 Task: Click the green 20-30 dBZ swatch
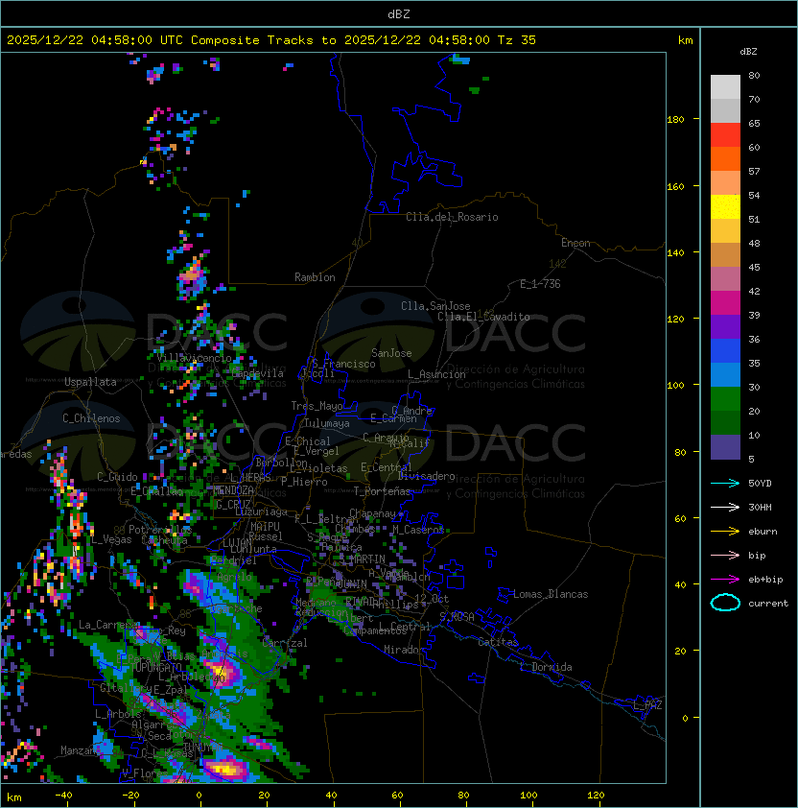pyautogui.click(x=725, y=399)
